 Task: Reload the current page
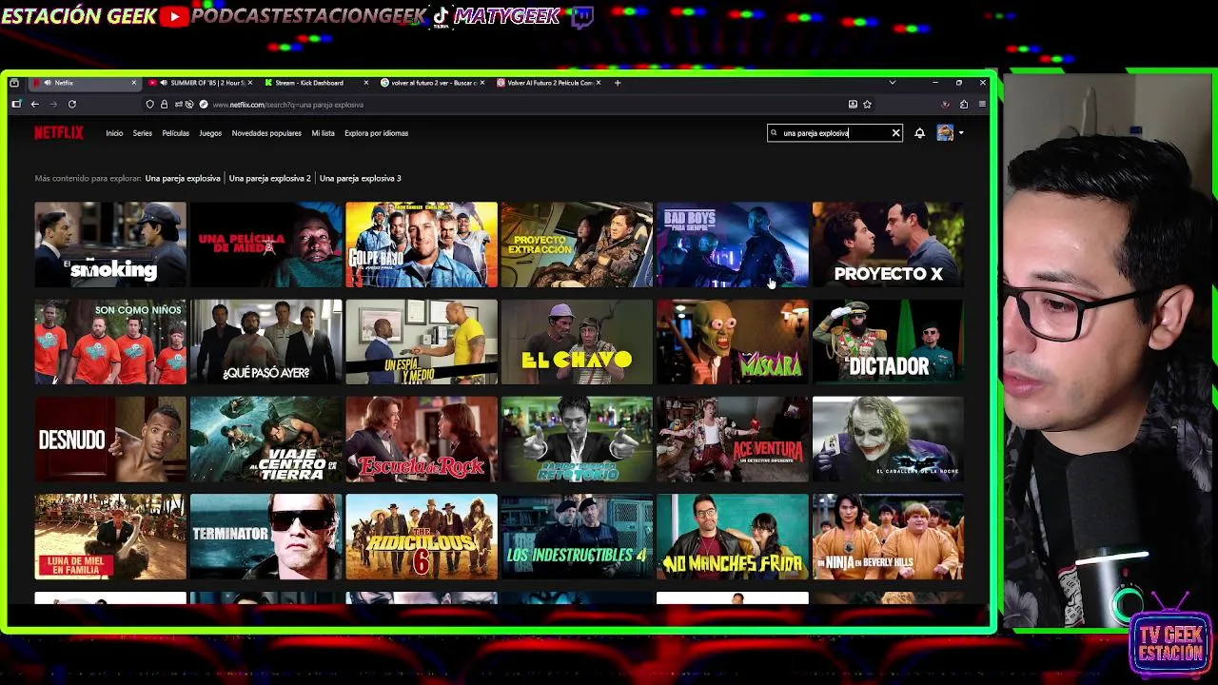pyautogui.click(x=71, y=105)
